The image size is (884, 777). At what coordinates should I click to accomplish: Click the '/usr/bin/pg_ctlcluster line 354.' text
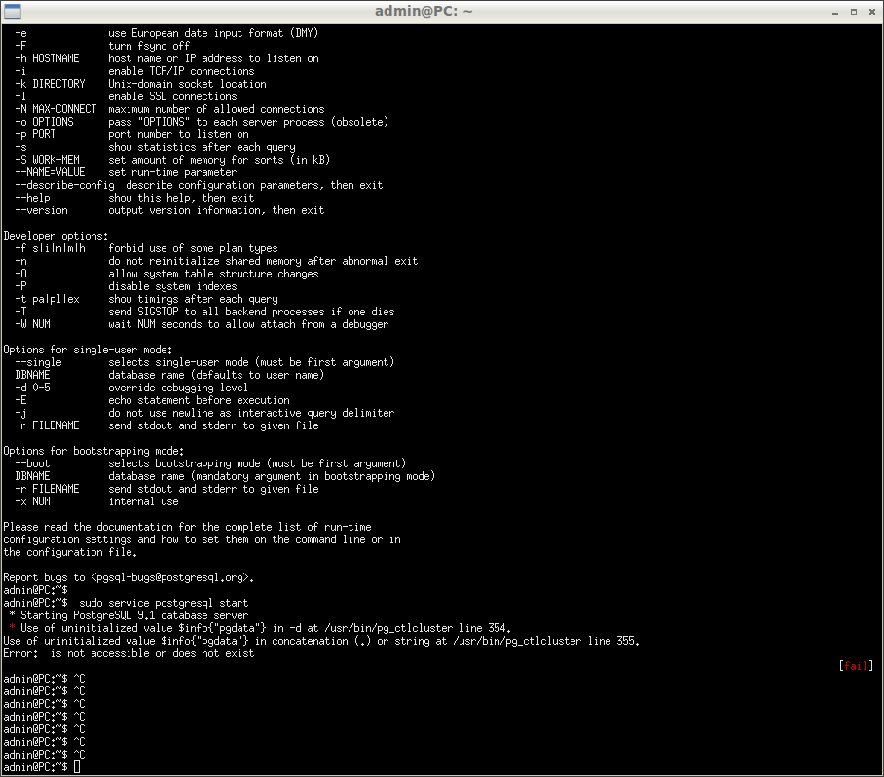(418, 628)
